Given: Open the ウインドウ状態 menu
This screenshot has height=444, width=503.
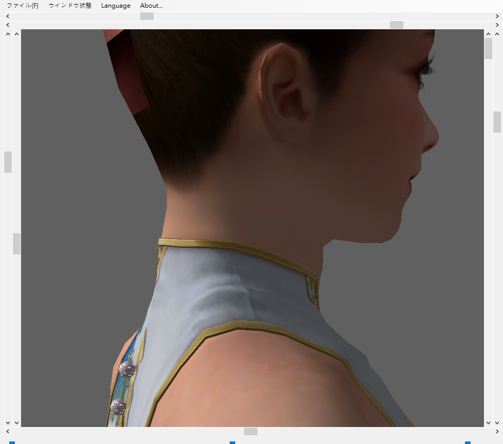Looking at the screenshot, I should coord(70,6).
